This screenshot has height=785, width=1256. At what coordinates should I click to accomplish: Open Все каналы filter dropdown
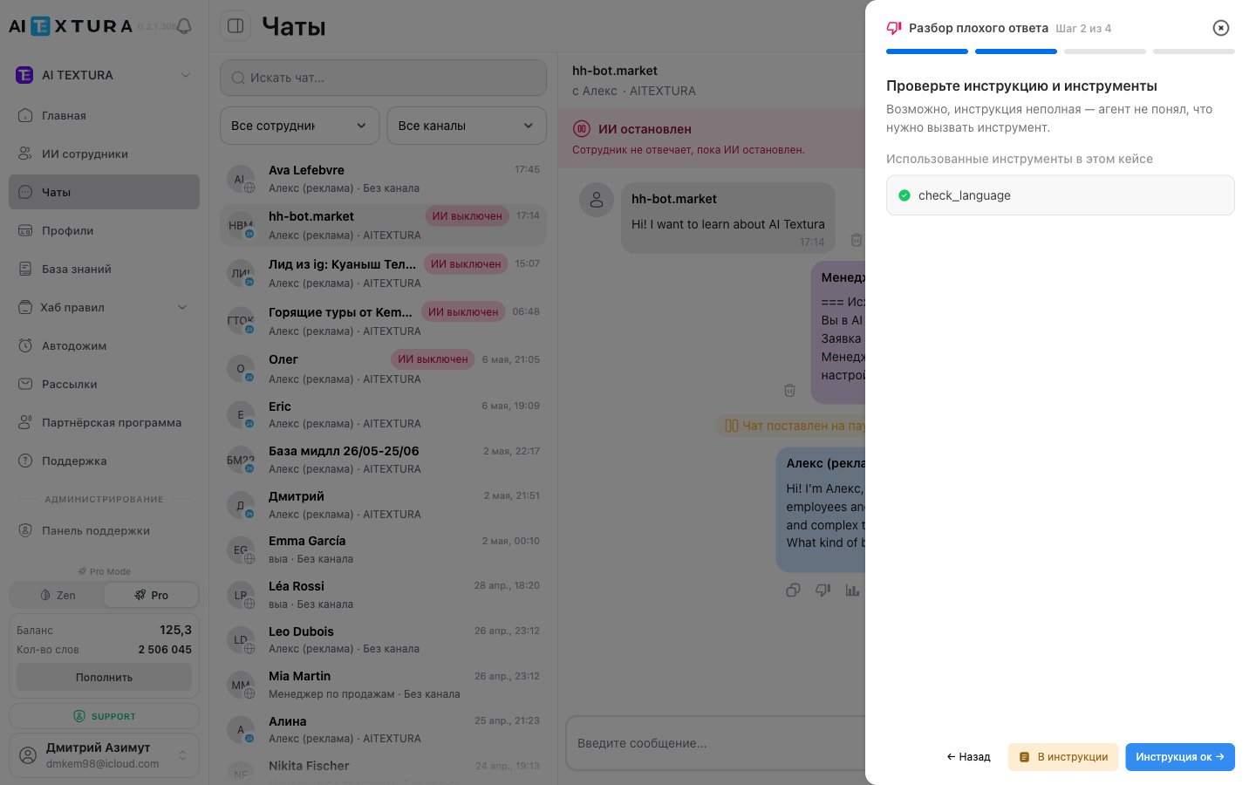point(467,126)
